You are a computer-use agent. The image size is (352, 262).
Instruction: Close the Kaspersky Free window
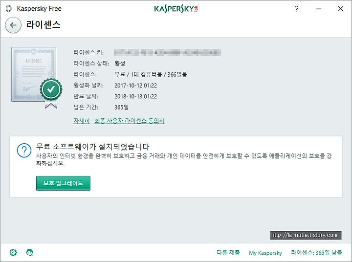click(341, 9)
